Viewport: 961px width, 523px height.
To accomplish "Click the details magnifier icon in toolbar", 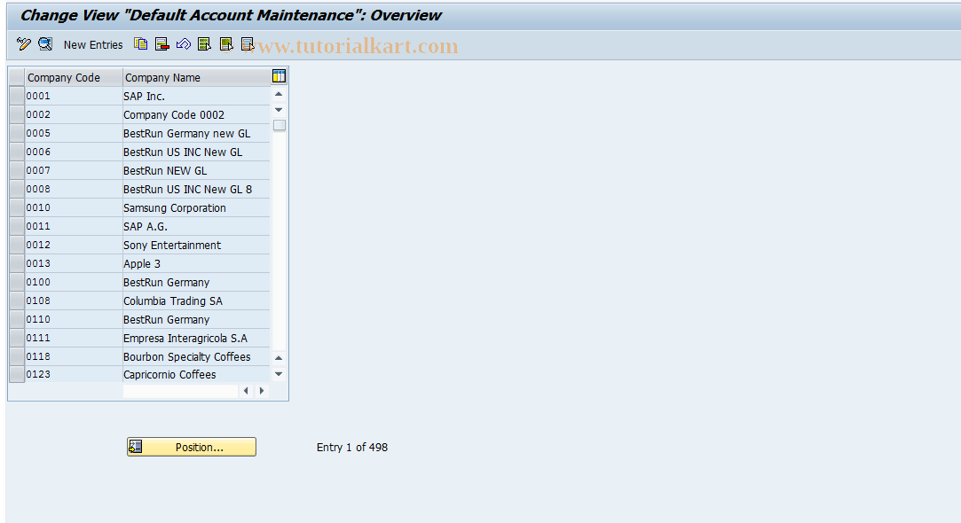I will pos(45,44).
